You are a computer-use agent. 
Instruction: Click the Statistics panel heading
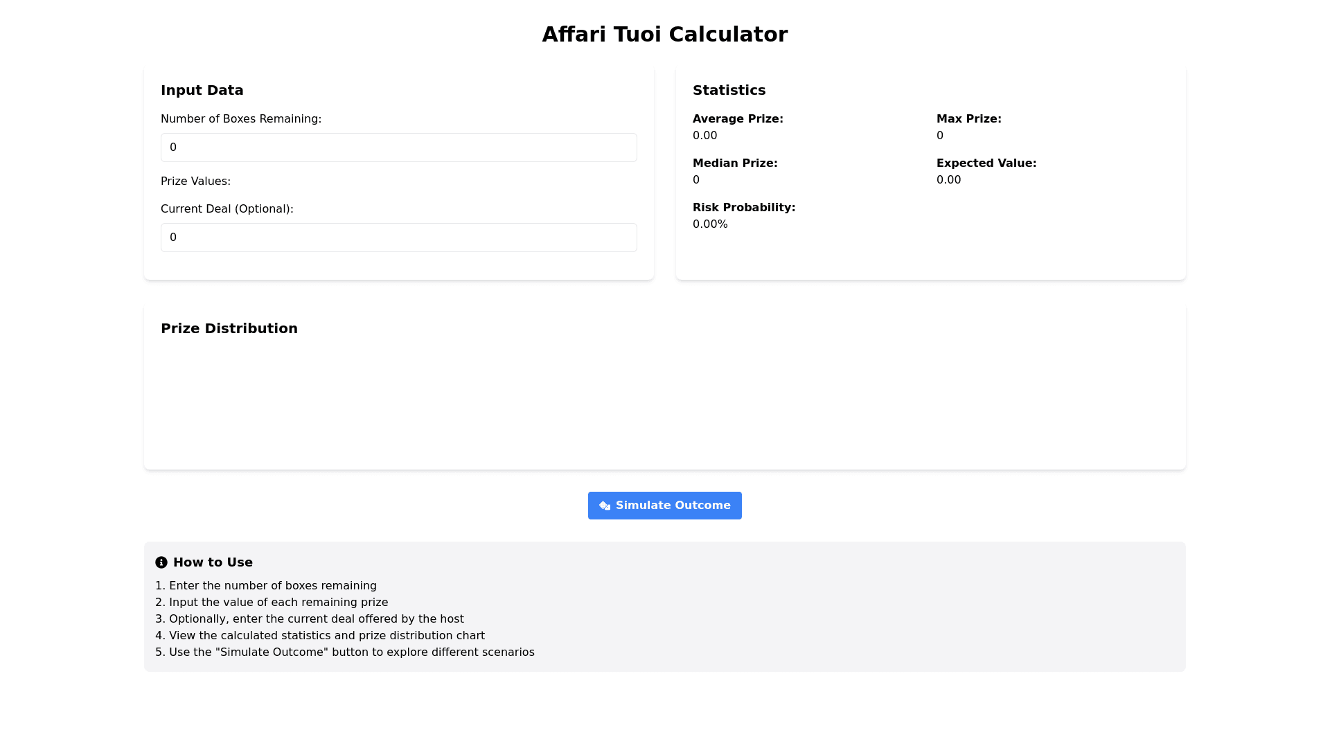tap(729, 90)
